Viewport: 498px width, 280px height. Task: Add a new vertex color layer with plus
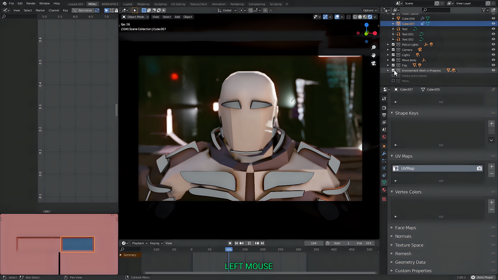492,203
